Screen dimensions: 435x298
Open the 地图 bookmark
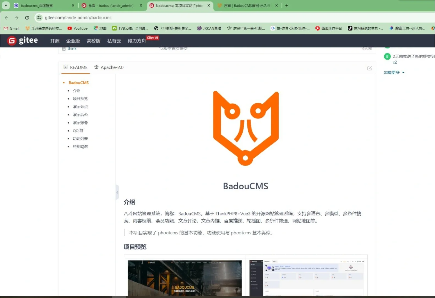click(x=100, y=28)
